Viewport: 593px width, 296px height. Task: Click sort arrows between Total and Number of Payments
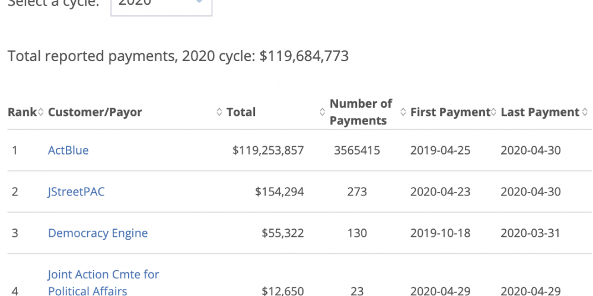click(x=323, y=112)
